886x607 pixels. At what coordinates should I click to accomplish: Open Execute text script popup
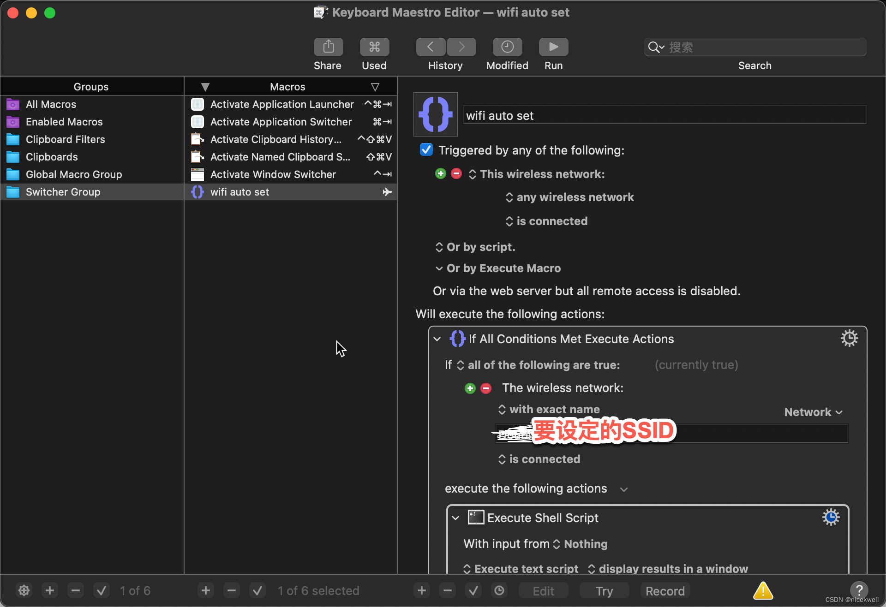point(521,569)
